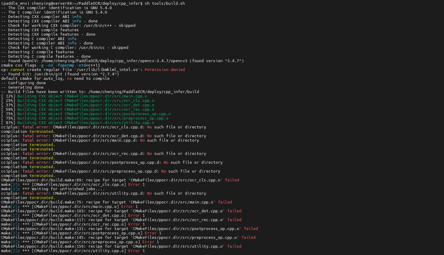Click 'default cmake for auto_log' line
Screen dimensions: 444x255
tap(55, 78)
